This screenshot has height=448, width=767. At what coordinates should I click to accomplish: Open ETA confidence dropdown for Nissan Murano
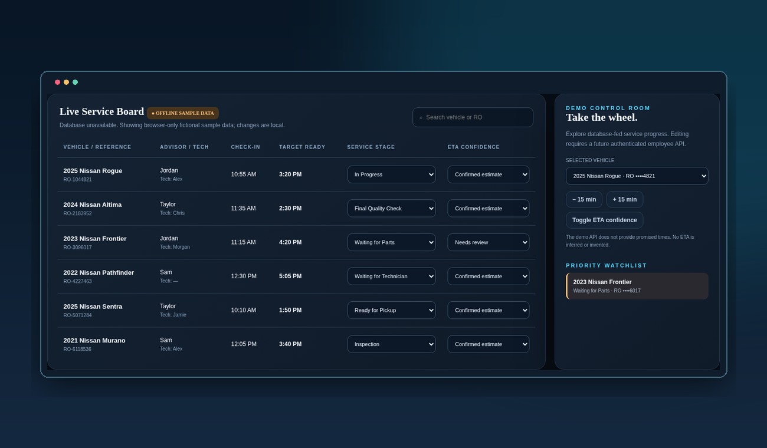point(489,344)
